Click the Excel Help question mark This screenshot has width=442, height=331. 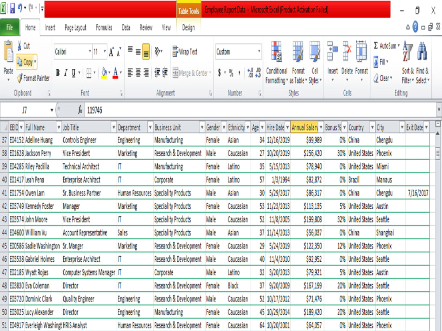[x=415, y=27]
